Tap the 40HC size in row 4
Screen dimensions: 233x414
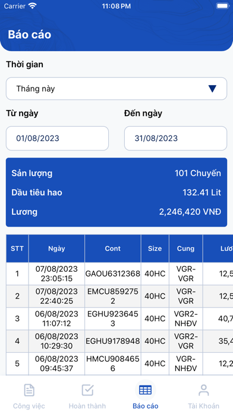click(x=155, y=341)
